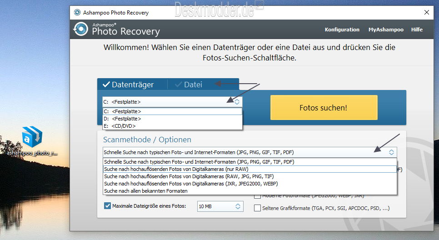This screenshot has width=439, height=240.
Task: Close the Ashampoo Photo Recovery window
Action: point(427,12)
